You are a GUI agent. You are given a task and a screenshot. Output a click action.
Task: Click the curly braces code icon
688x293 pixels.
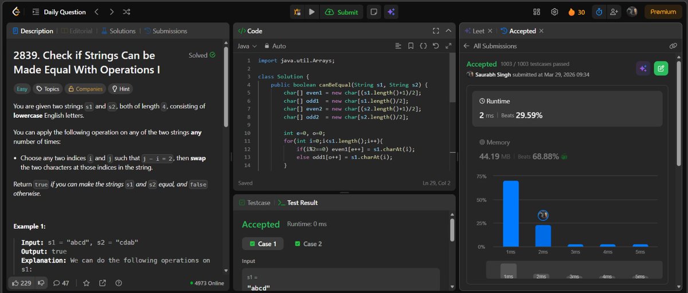[x=423, y=46]
